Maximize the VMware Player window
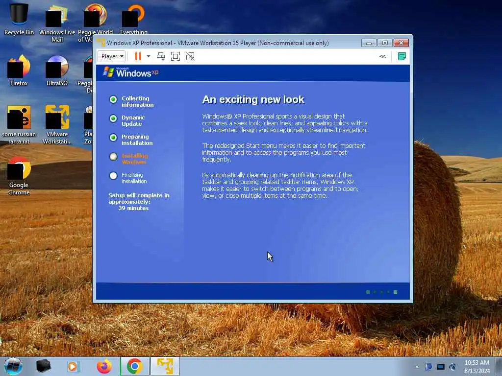Viewport: 502px width, 376px height. point(385,43)
